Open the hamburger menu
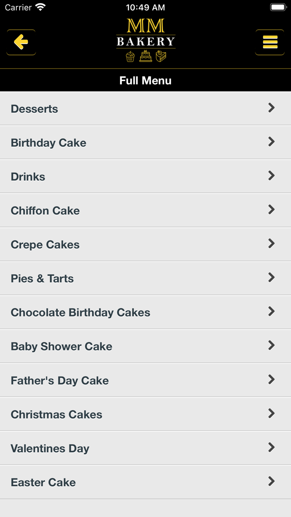 (270, 42)
